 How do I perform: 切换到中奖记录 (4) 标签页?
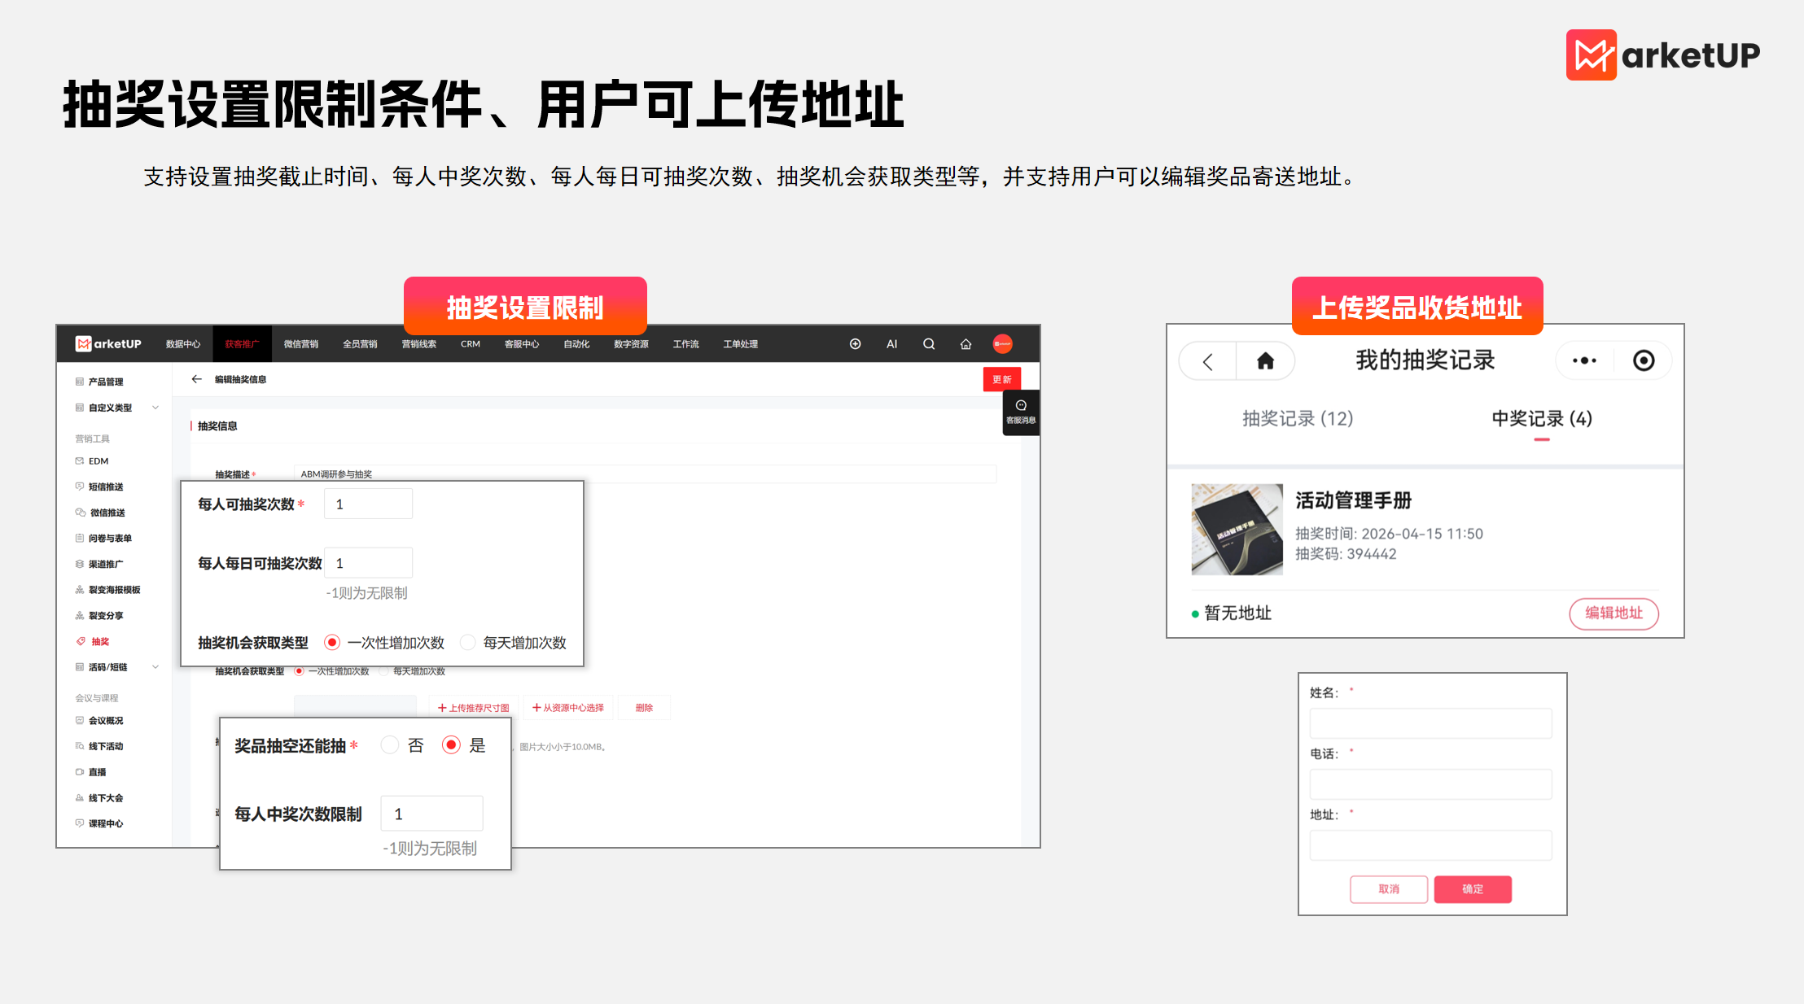click(x=1541, y=419)
